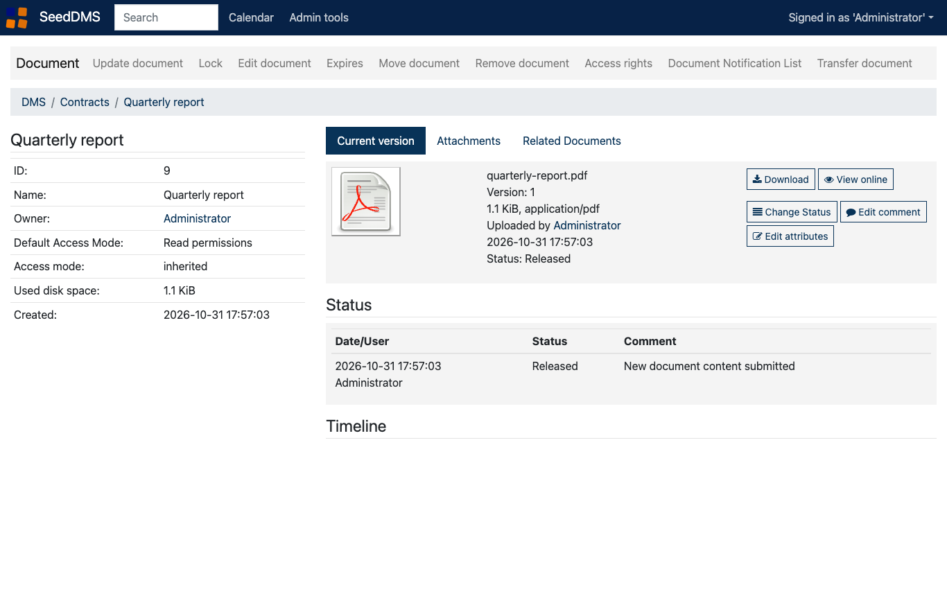
Task: Download the quarterly-report.pdf file
Action: click(x=781, y=179)
